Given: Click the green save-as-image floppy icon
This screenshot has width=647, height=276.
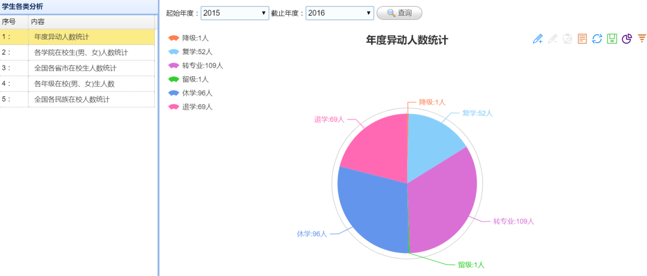Looking at the screenshot, I should [612, 39].
